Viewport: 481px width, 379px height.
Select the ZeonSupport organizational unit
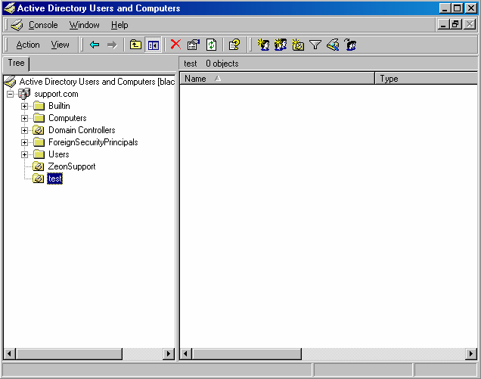(72, 166)
